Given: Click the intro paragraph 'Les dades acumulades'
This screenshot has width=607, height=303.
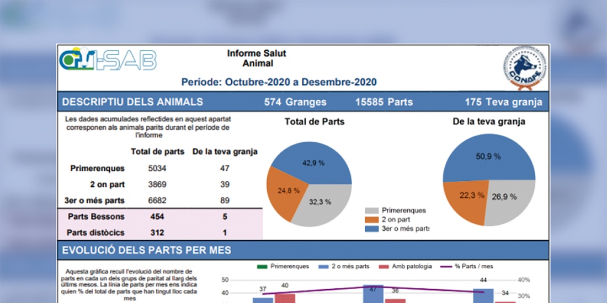Looking at the screenshot, I should point(147,127).
